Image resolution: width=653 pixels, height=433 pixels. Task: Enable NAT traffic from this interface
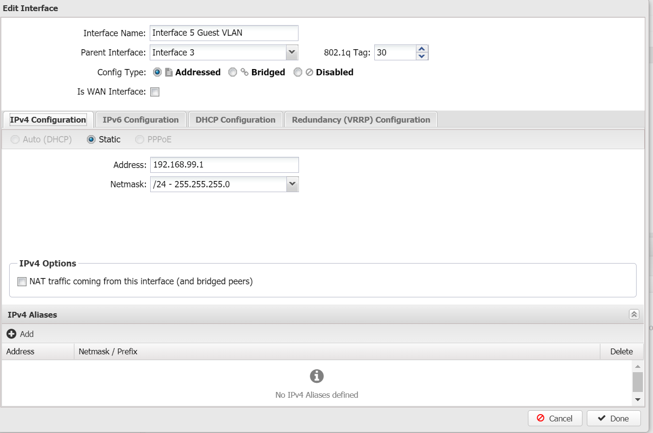22,281
